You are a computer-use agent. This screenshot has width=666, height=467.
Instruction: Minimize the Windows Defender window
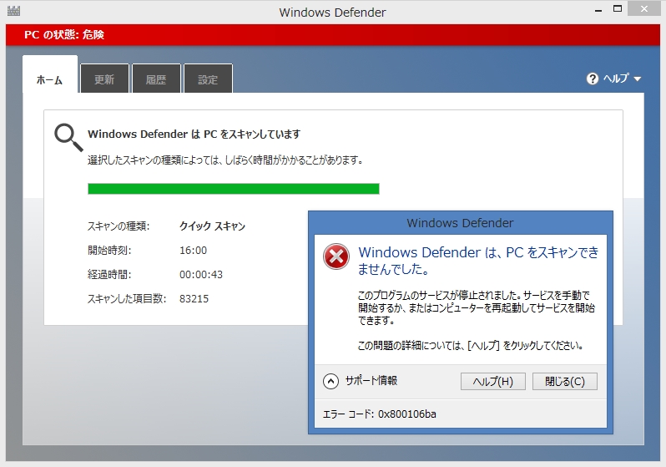[598, 10]
